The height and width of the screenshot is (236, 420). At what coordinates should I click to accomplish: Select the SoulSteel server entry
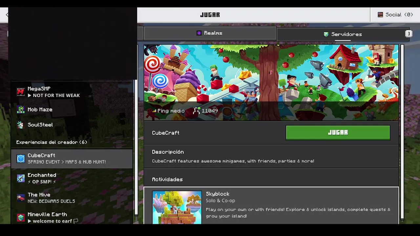72,125
